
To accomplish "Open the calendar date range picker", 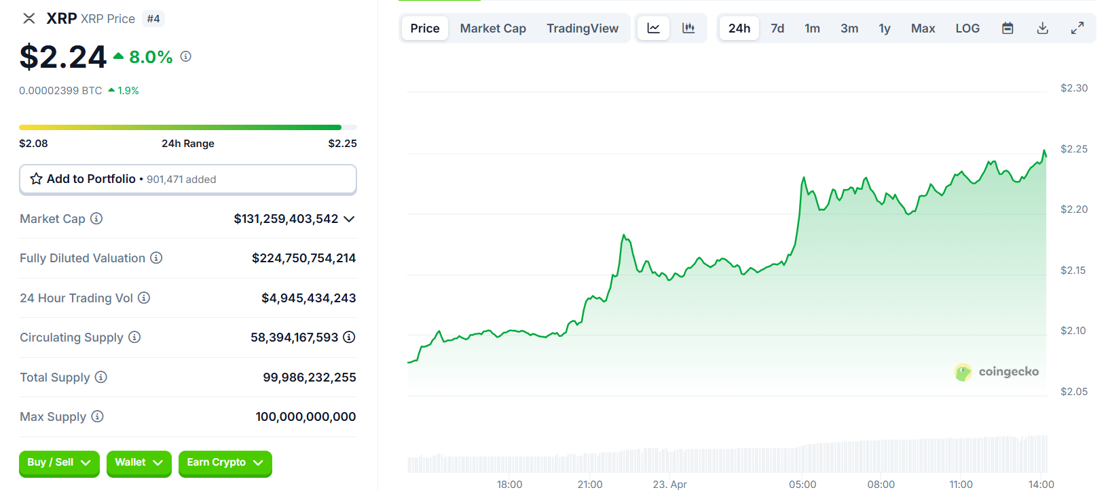I will pos(1008,28).
